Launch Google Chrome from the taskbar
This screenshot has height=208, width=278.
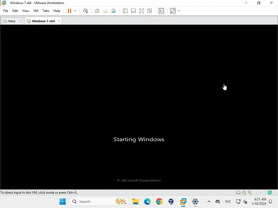(159, 201)
